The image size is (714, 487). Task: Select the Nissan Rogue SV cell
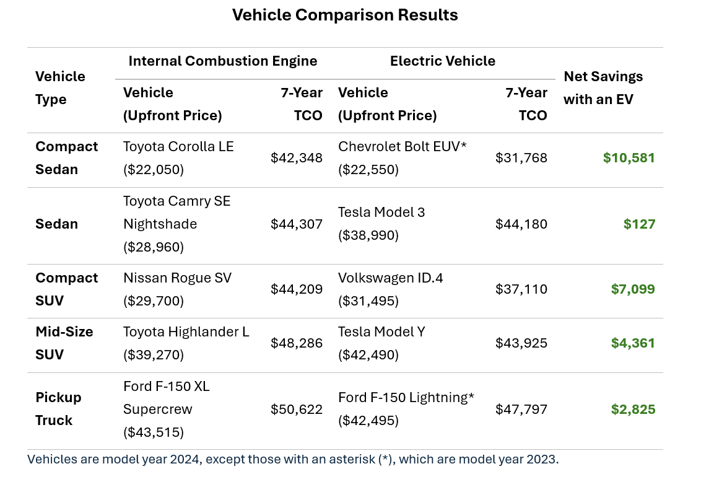point(177,289)
